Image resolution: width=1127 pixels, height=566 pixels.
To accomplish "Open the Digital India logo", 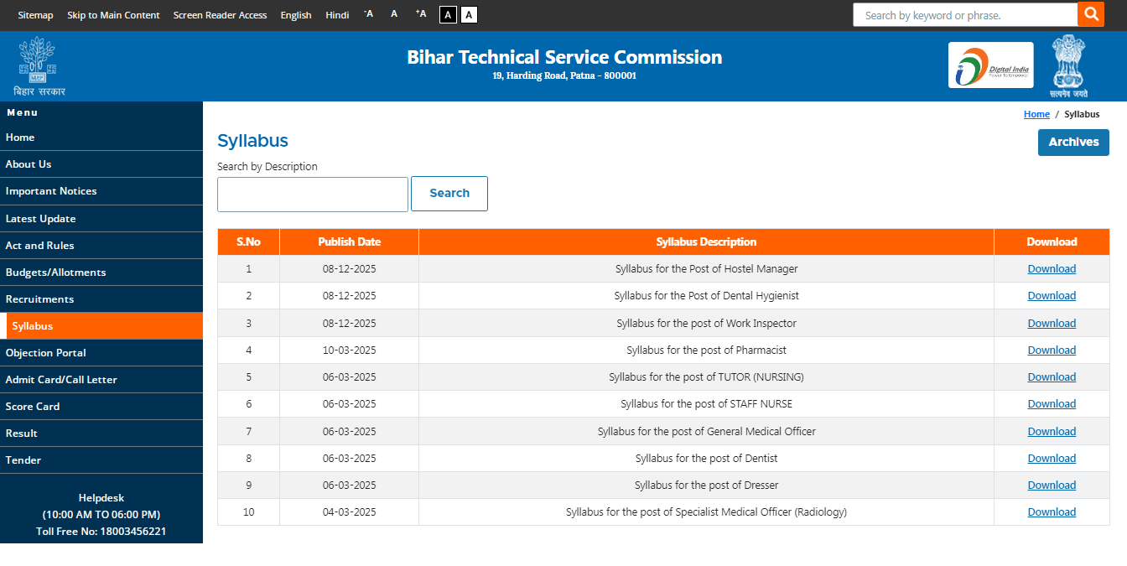I will [x=990, y=65].
